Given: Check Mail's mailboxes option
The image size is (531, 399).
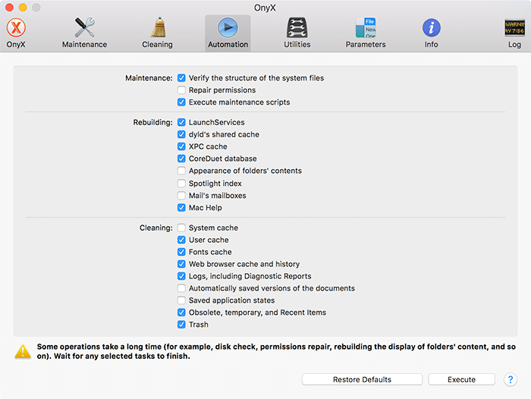Looking at the screenshot, I should point(181,196).
